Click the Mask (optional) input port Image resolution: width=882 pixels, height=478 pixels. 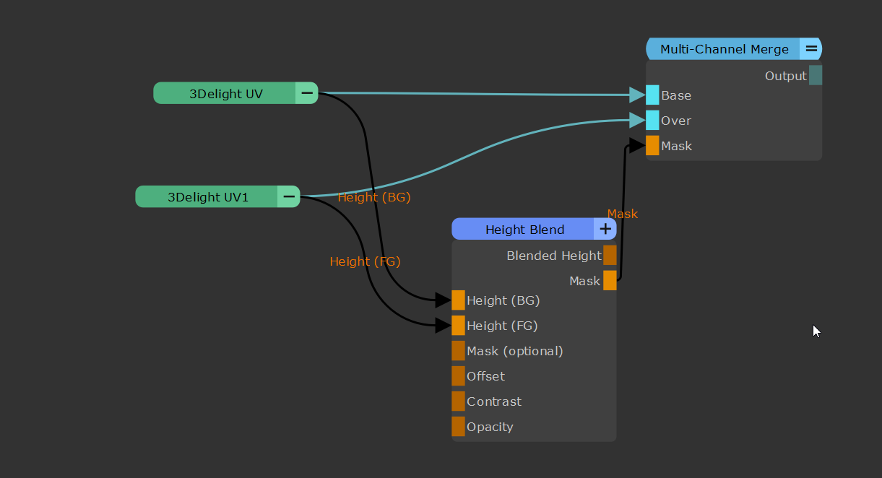458,351
